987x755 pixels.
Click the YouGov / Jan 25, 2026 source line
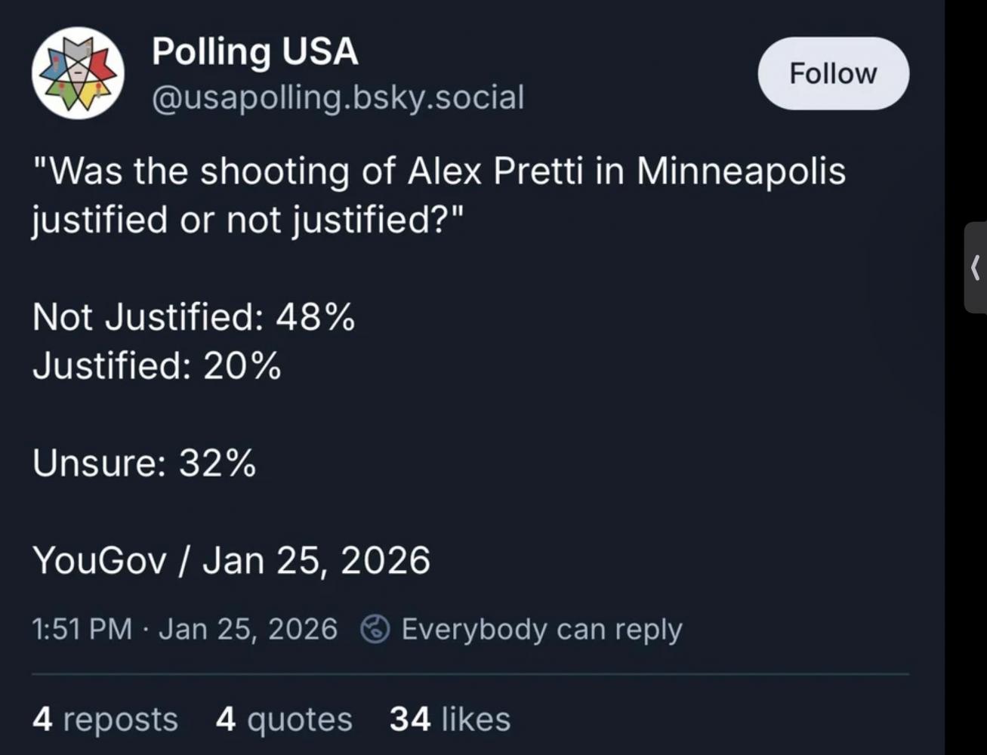[x=231, y=560]
